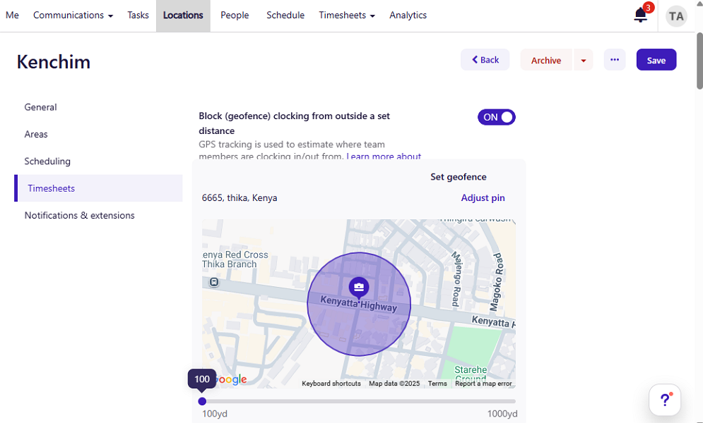Toggle off the geofence clocking switch
The height and width of the screenshot is (423, 703).
tap(496, 117)
